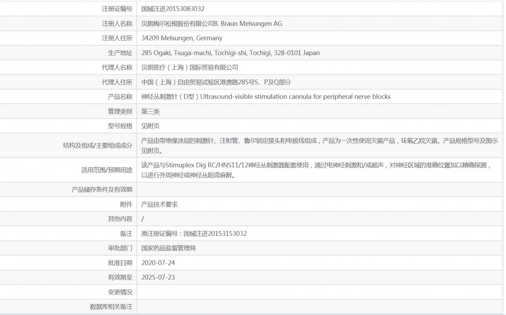Select the registration number '国械注进20153083032'
This screenshot has width=506, height=315.
[173, 9]
